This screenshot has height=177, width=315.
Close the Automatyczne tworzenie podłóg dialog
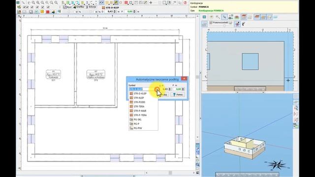(x=184, y=79)
